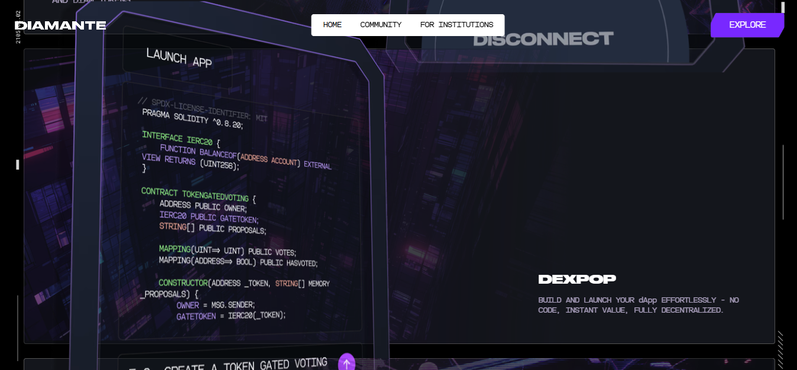797x370 pixels.
Task: Click the Solidity code panel
Action: 239,210
